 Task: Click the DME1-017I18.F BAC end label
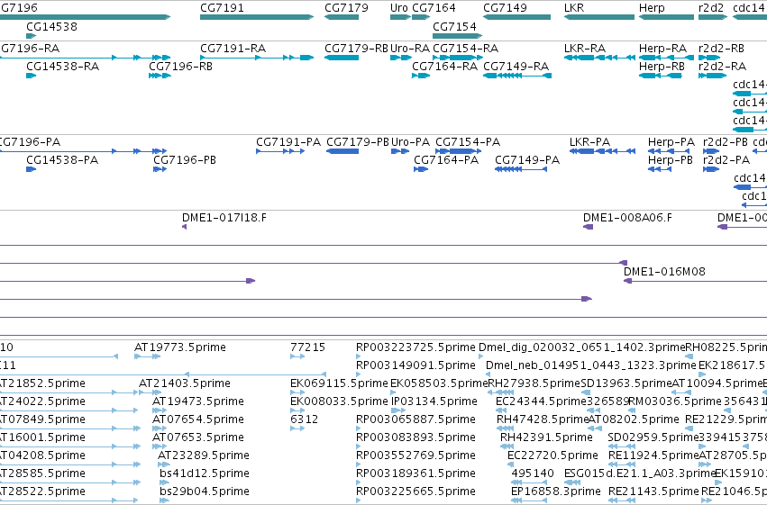click(x=224, y=218)
